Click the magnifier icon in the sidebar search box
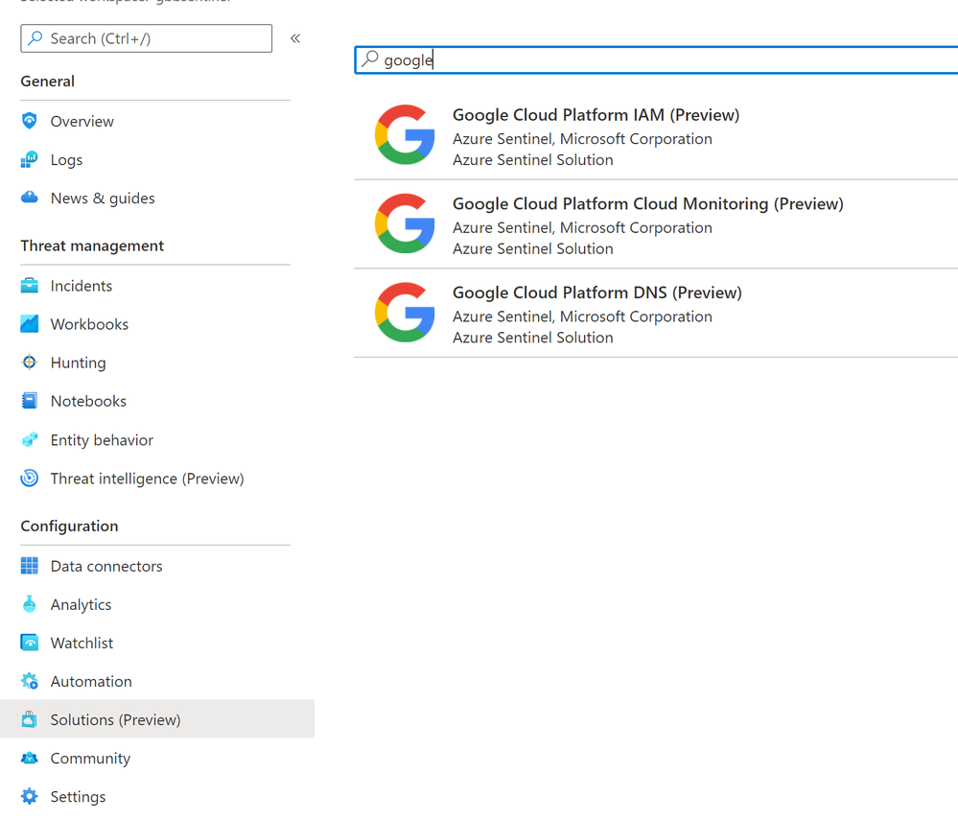 (35, 38)
